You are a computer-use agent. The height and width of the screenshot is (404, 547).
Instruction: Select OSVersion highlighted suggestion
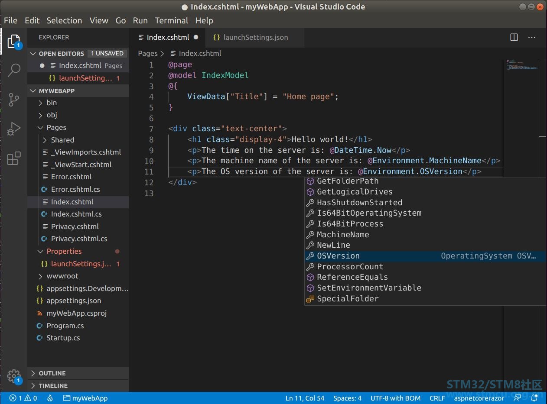(x=425, y=256)
